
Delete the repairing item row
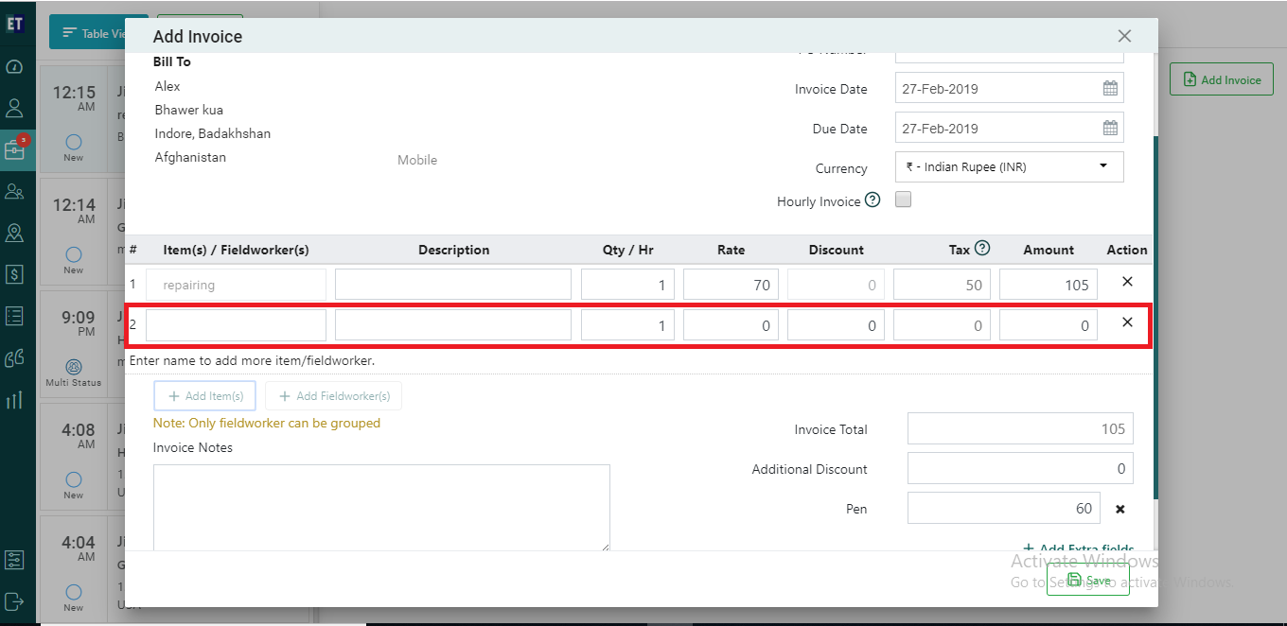pyautogui.click(x=1127, y=282)
